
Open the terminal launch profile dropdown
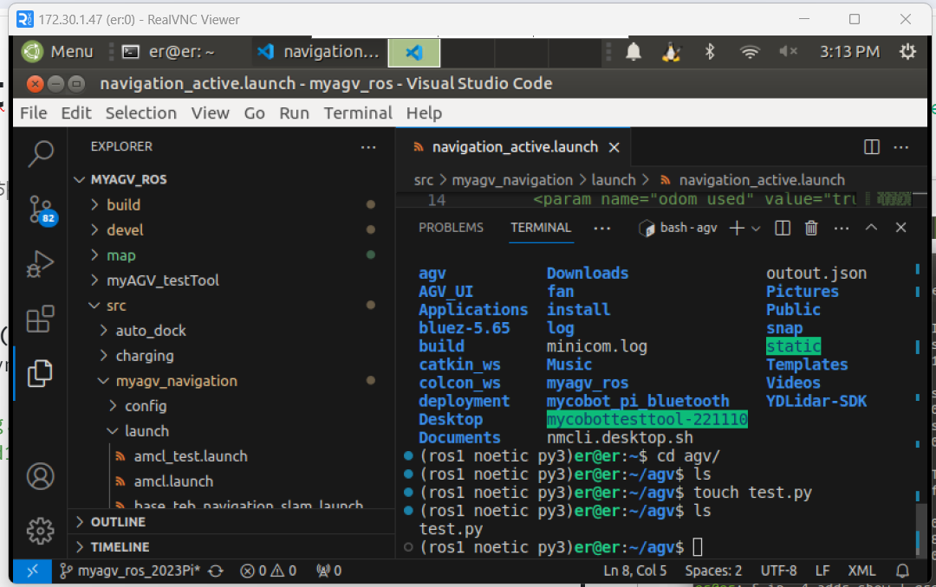(x=756, y=228)
